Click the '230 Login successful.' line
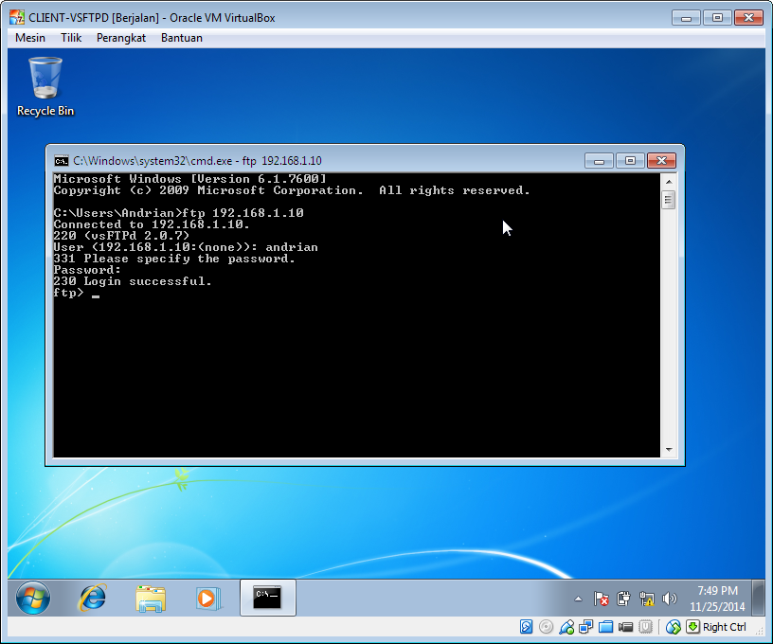 point(133,281)
